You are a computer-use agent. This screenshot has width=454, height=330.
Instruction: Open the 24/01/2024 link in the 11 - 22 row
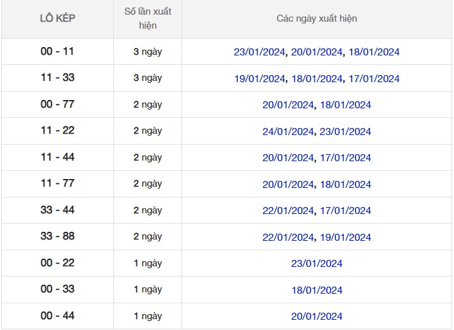[288, 132]
